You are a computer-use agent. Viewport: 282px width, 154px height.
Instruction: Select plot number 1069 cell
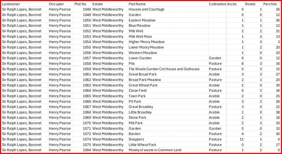tap(83, 117)
